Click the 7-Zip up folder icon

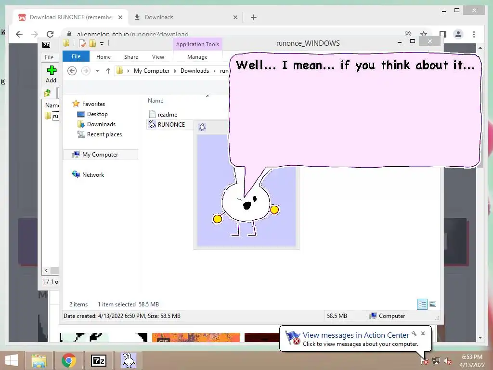click(x=48, y=93)
